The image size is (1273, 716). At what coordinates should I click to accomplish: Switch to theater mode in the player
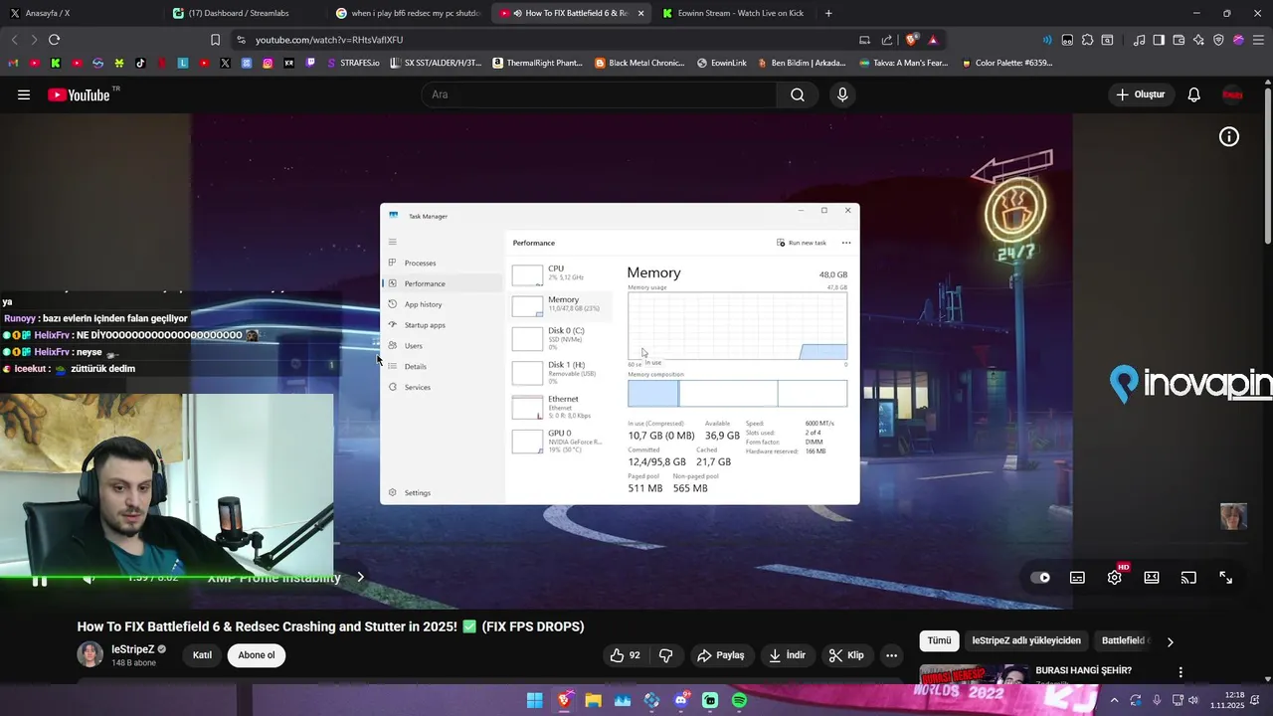pos(1152,578)
